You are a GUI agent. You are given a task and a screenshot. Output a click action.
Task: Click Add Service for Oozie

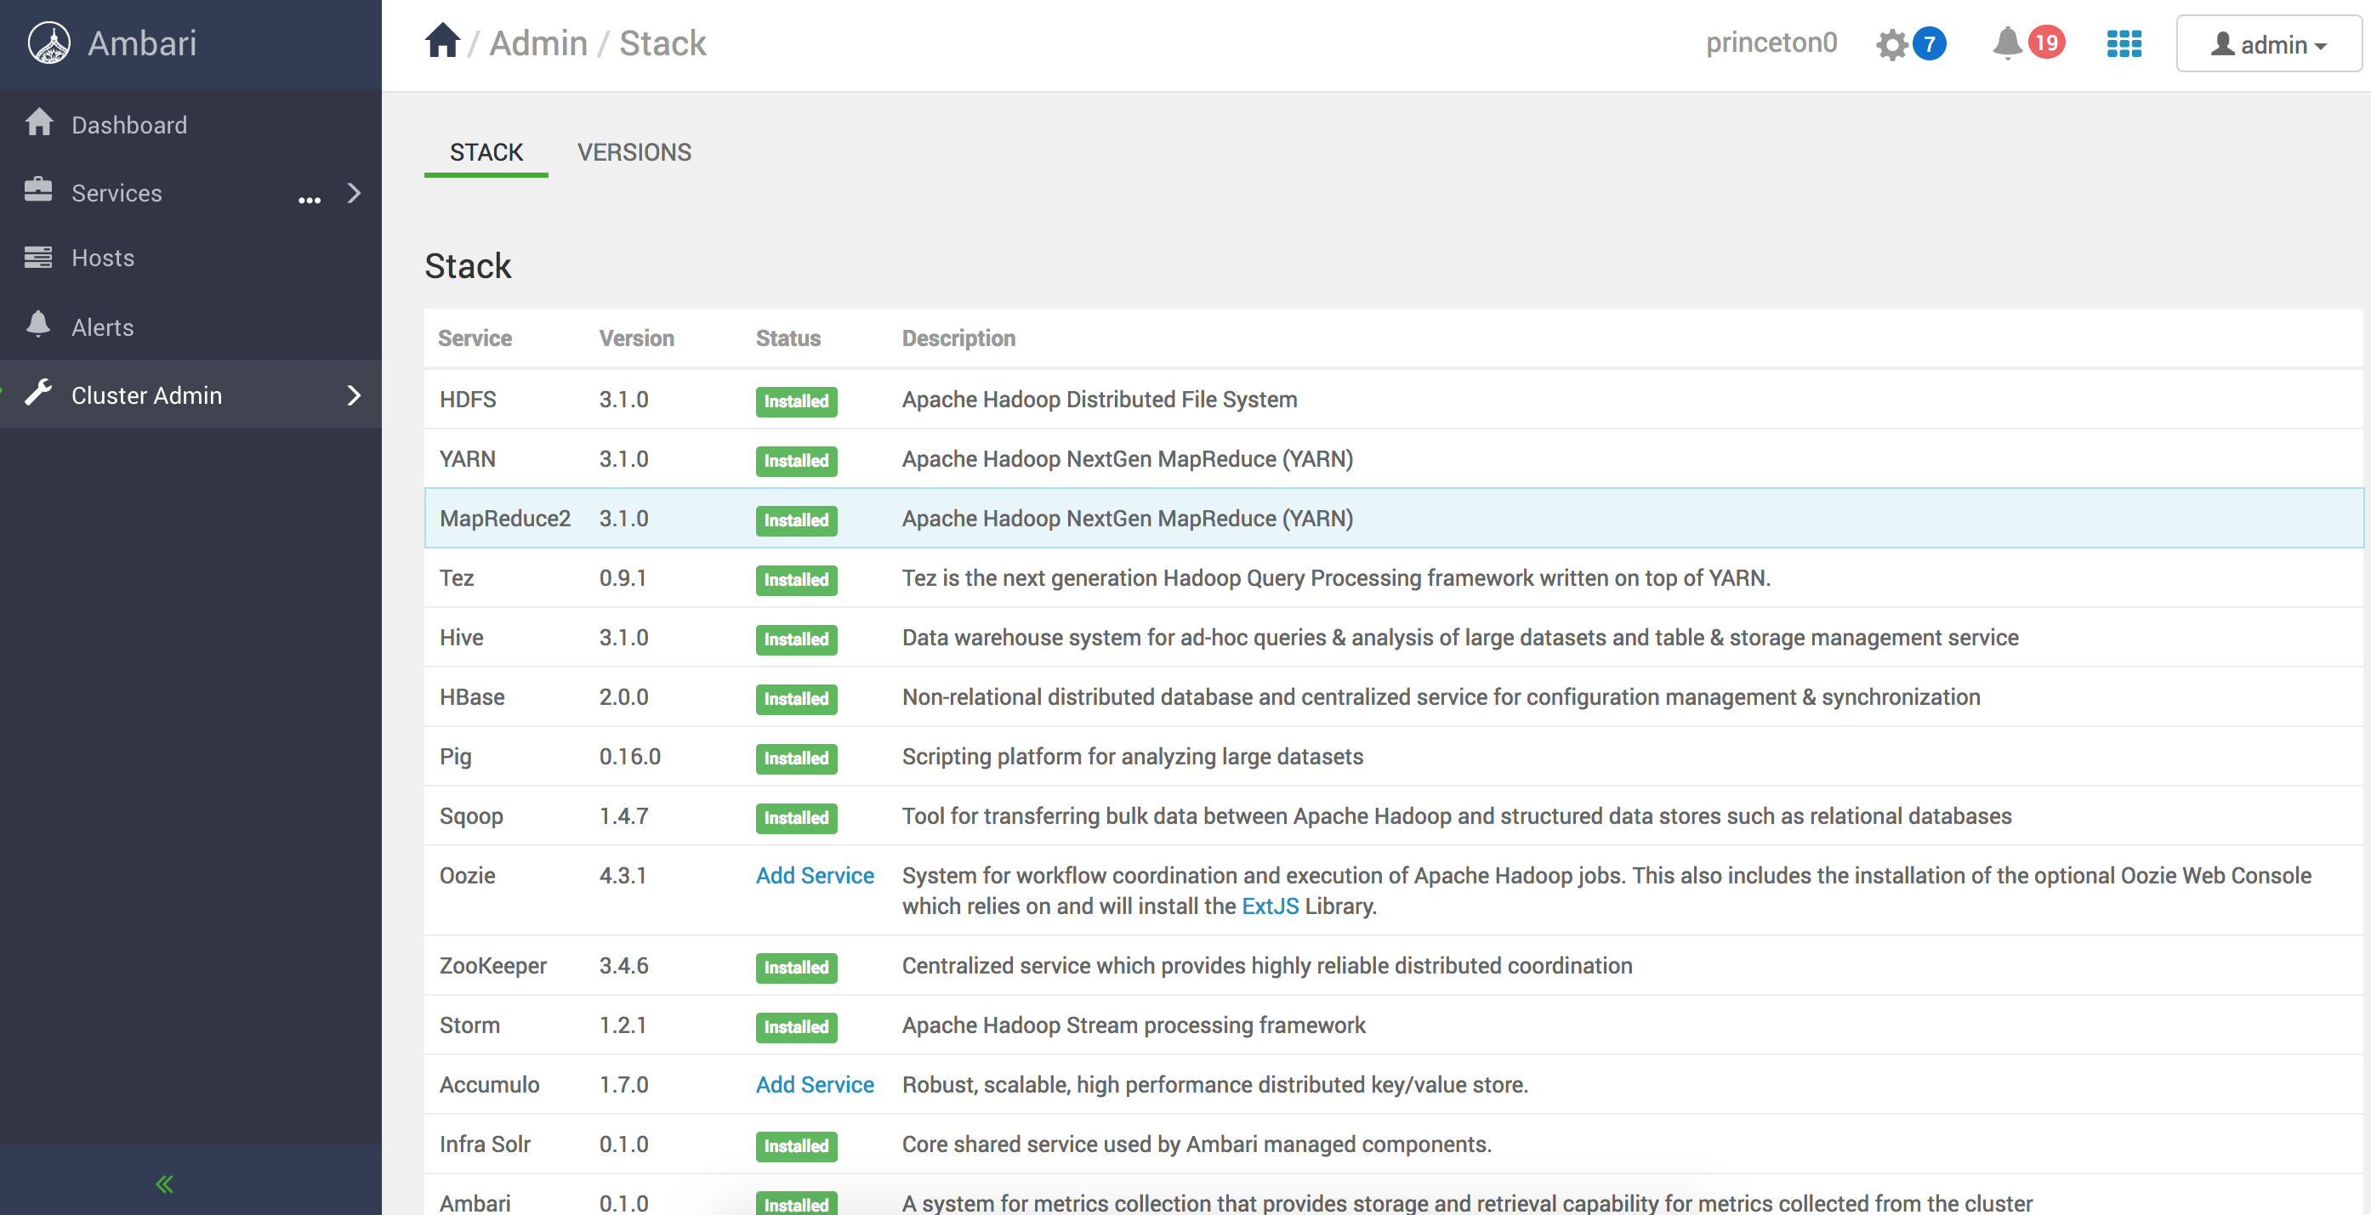(815, 876)
